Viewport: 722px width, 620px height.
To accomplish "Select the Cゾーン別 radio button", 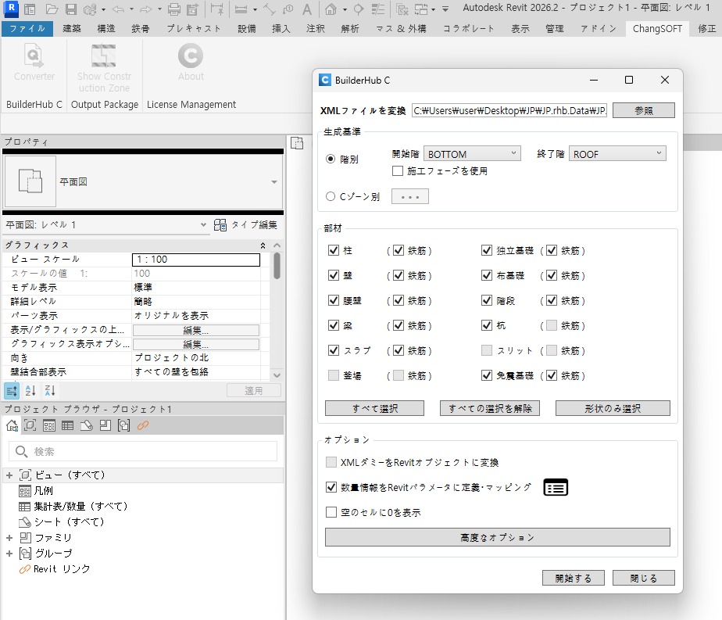I will [x=331, y=196].
